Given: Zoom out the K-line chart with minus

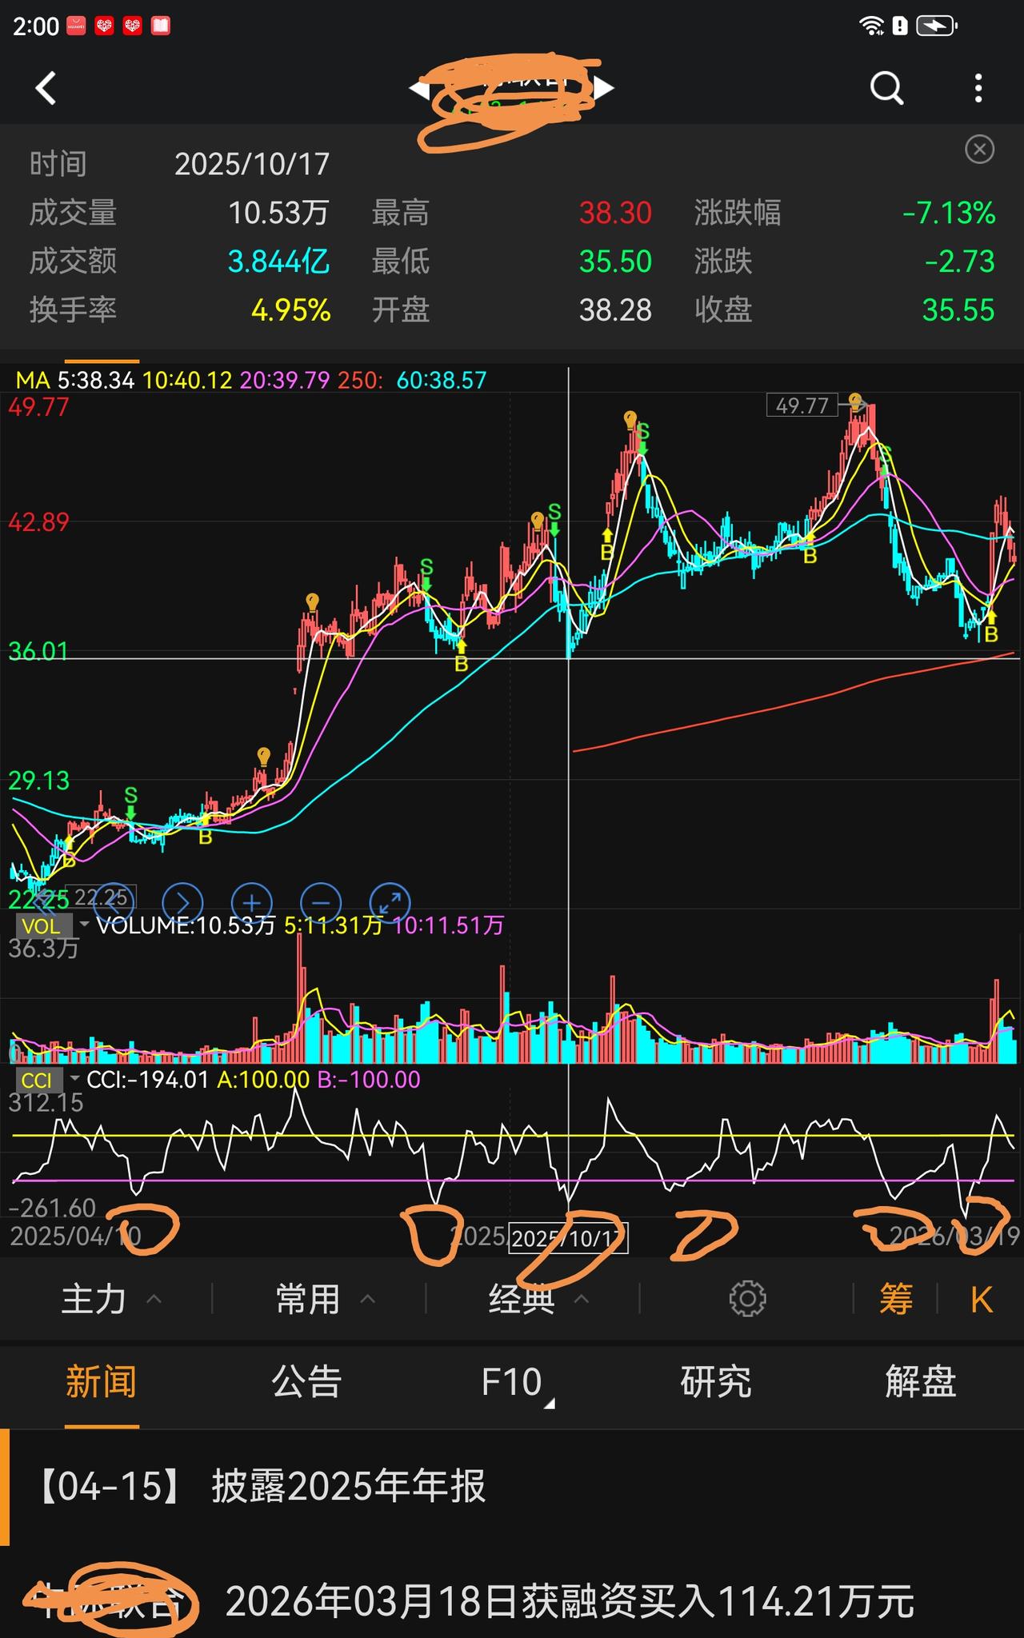Looking at the screenshot, I should tap(321, 903).
